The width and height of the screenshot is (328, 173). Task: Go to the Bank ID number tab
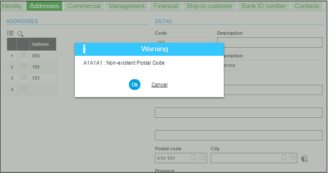pos(264,6)
